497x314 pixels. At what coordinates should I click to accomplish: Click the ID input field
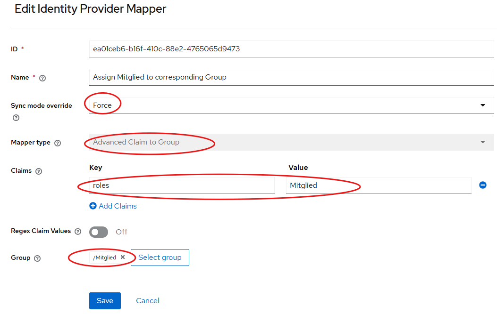[x=291, y=49]
